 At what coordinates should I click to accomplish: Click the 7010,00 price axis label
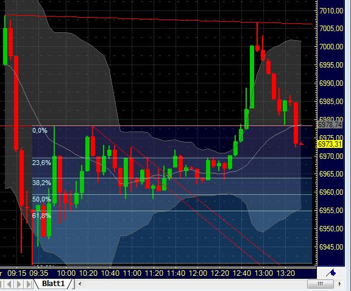[331, 10]
